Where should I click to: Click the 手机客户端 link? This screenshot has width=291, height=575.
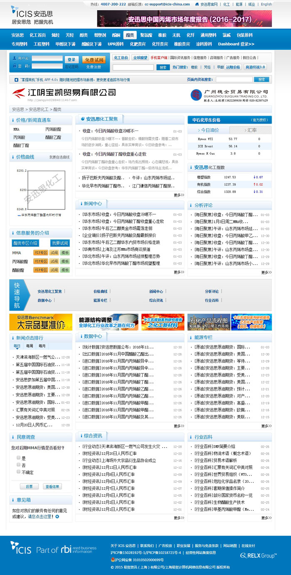coord(159,58)
